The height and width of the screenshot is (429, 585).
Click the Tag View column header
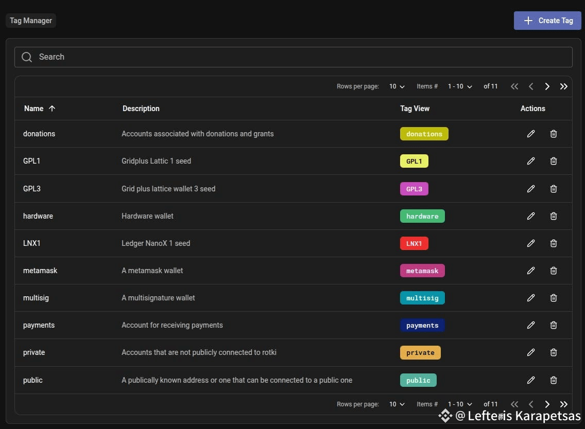pyautogui.click(x=415, y=109)
